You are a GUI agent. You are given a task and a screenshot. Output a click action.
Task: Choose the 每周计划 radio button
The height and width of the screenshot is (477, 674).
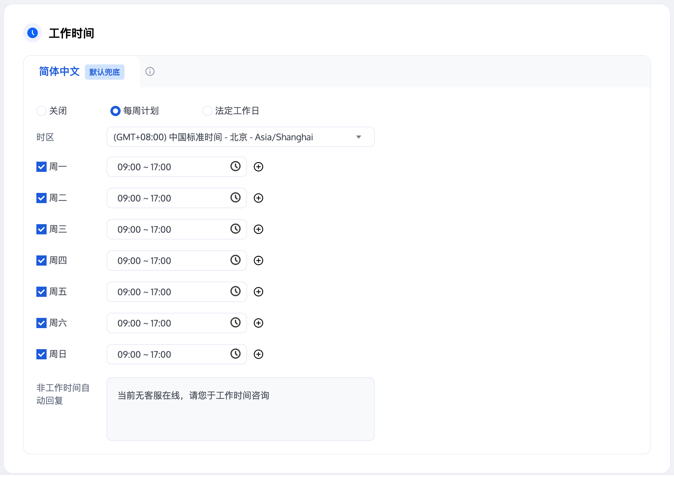click(x=115, y=111)
